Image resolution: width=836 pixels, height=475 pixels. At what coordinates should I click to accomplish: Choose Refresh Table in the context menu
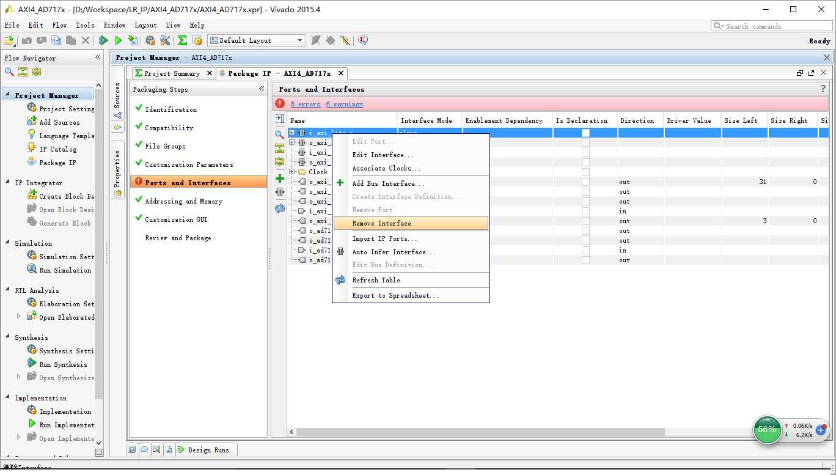point(411,280)
